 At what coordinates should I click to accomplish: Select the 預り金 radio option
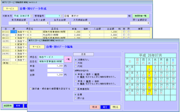pos(76,98)
